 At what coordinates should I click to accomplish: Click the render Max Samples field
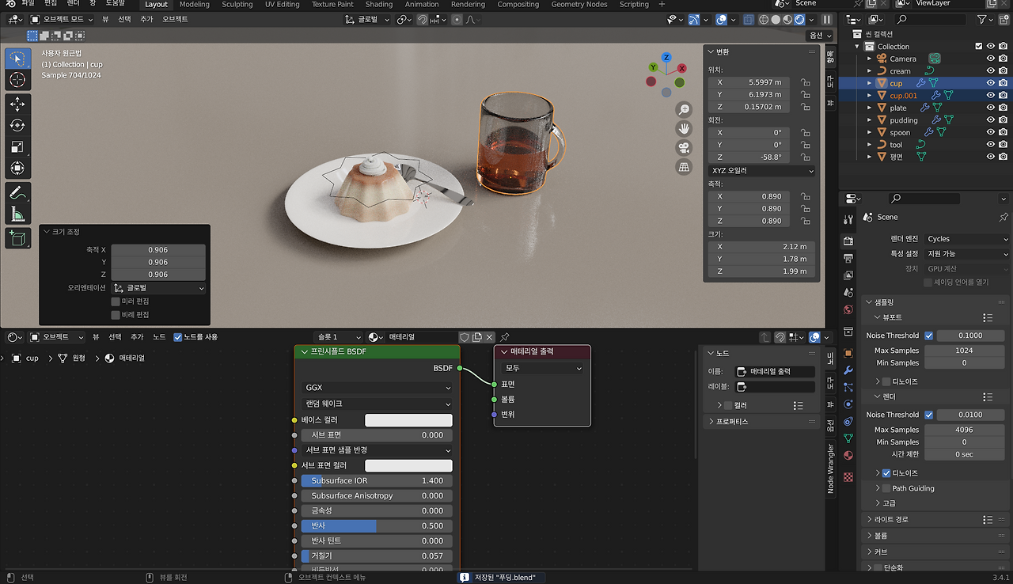pos(964,430)
